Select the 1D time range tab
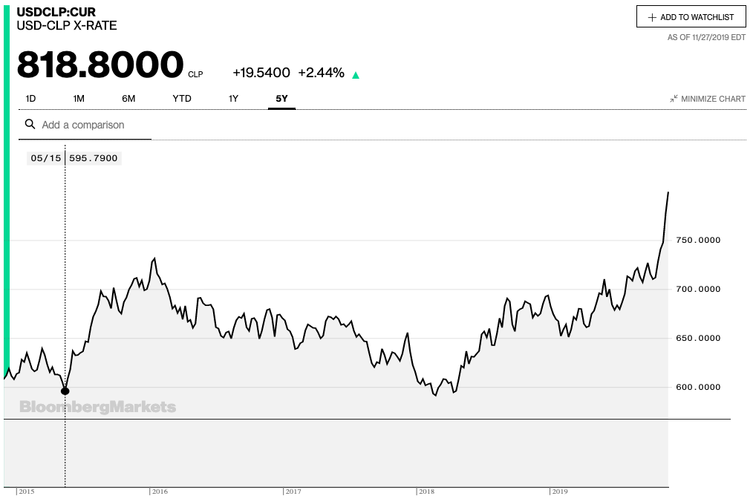Image resolution: width=753 pixels, height=499 pixels. pyautogui.click(x=30, y=99)
